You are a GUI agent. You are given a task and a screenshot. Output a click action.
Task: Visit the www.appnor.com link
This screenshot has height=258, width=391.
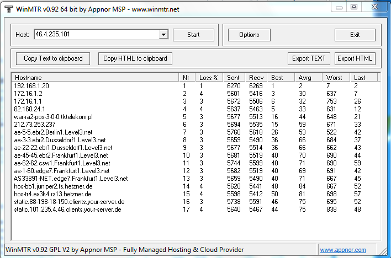point(343,250)
